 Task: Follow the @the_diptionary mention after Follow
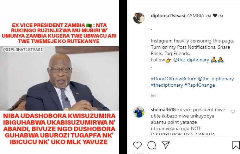click(x=191, y=60)
